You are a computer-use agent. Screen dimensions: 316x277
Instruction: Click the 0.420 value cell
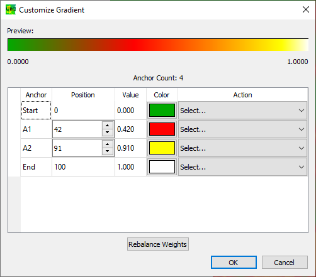[130, 129]
